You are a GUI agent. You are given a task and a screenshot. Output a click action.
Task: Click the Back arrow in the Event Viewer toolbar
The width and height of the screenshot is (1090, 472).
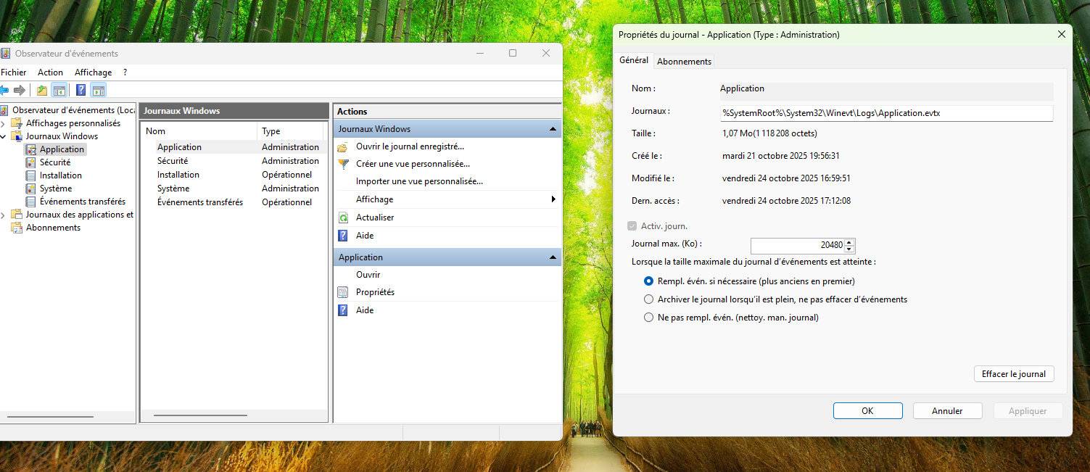tap(4, 90)
